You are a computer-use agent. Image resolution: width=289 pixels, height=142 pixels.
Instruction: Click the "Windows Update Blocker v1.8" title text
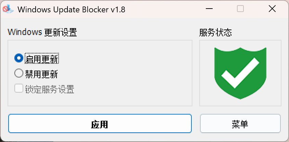[x=71, y=10]
